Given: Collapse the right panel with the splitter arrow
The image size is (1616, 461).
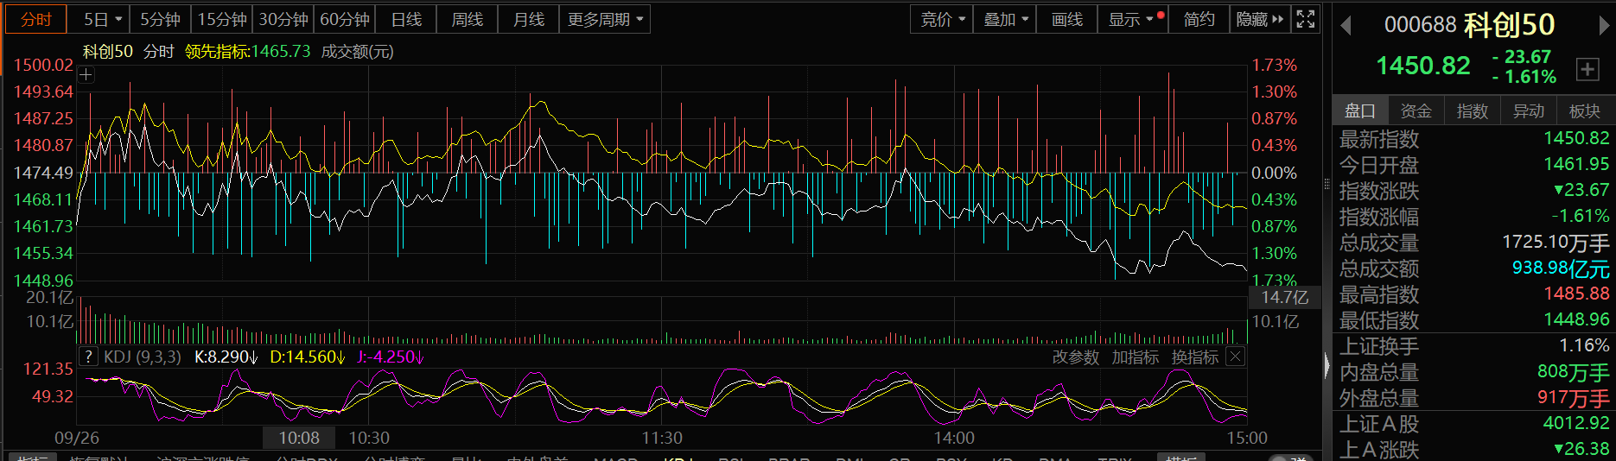Looking at the screenshot, I should click(1327, 366).
